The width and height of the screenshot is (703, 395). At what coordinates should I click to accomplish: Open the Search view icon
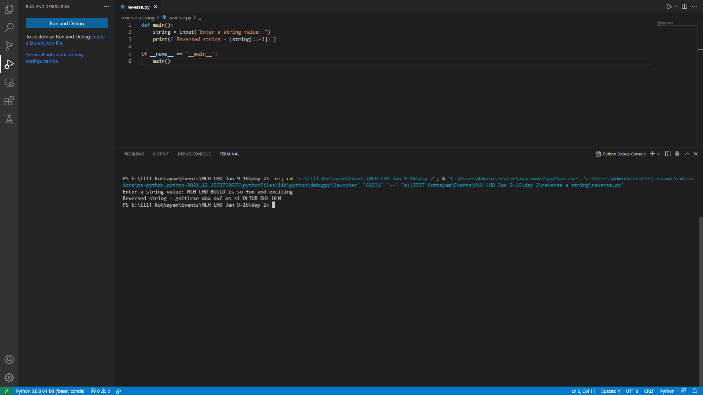pos(9,27)
